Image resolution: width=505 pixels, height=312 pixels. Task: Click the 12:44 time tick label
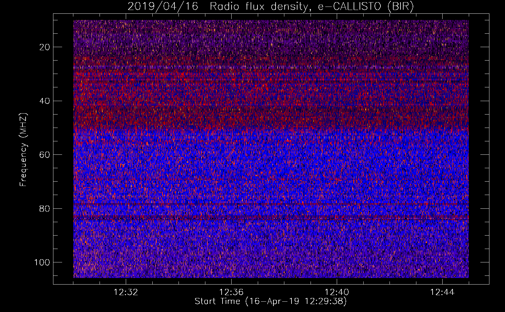(x=442, y=292)
